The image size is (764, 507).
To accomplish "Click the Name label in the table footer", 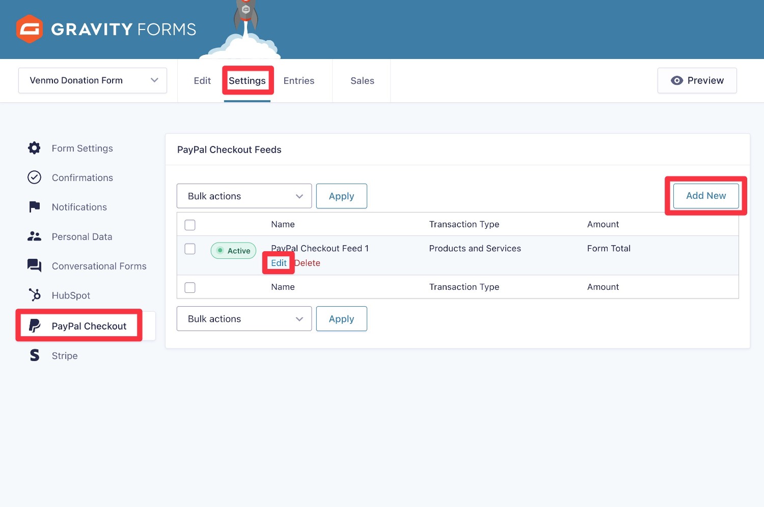I will [283, 287].
